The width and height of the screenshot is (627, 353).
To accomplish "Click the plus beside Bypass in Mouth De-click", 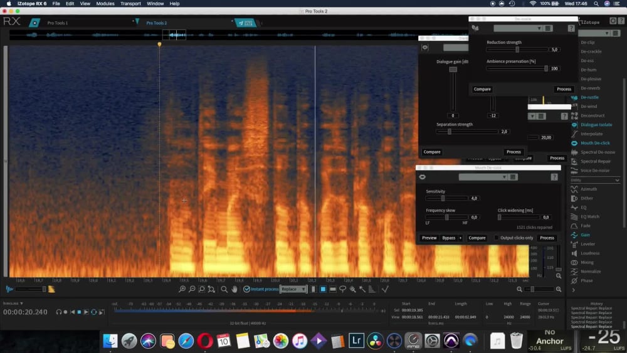I will tap(460, 238).
